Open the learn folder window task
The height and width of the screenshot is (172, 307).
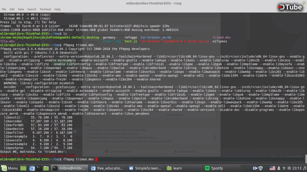[183, 168]
